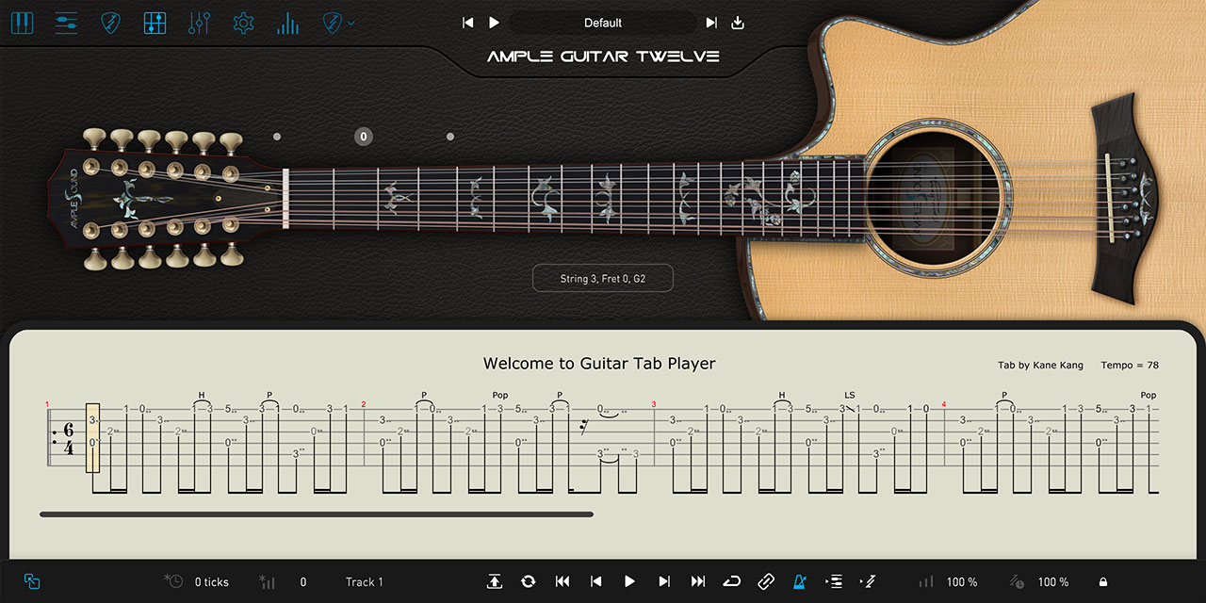Toggle the lock icon in bottom bar
The height and width of the screenshot is (603, 1206).
tap(1103, 582)
